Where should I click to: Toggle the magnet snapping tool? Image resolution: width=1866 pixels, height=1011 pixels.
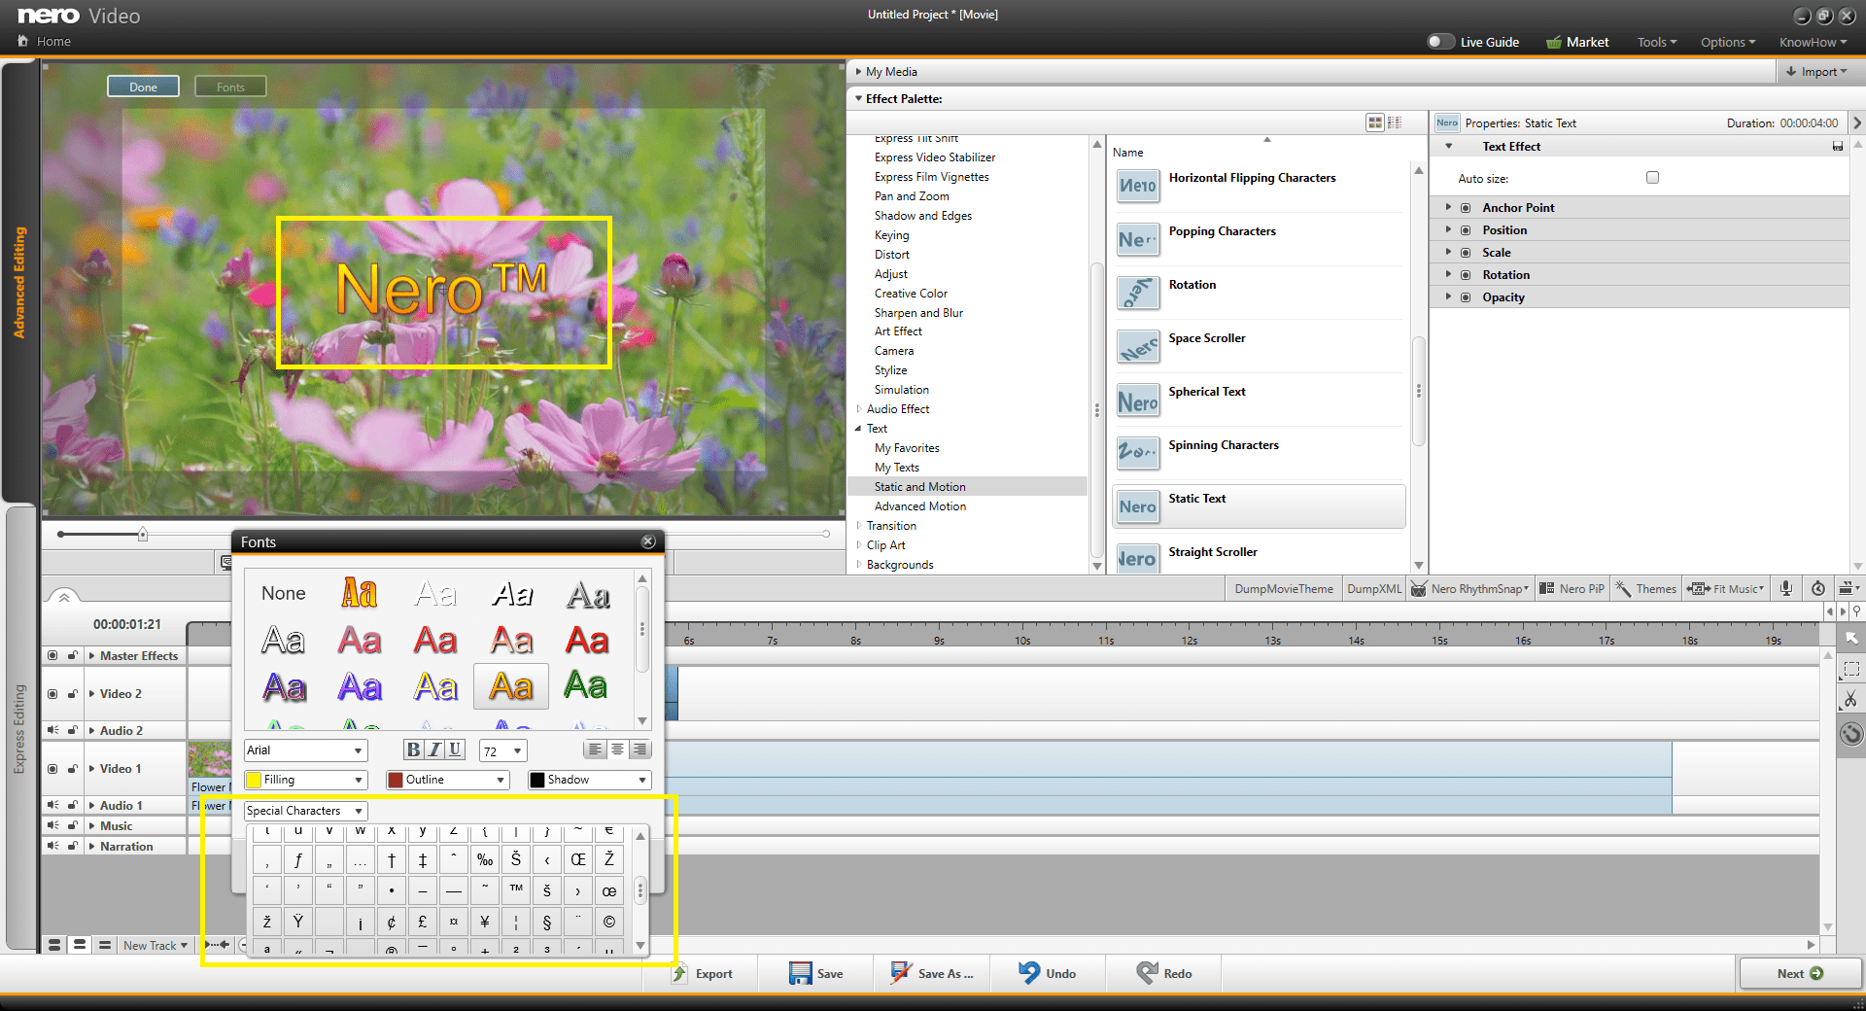coord(1851,734)
